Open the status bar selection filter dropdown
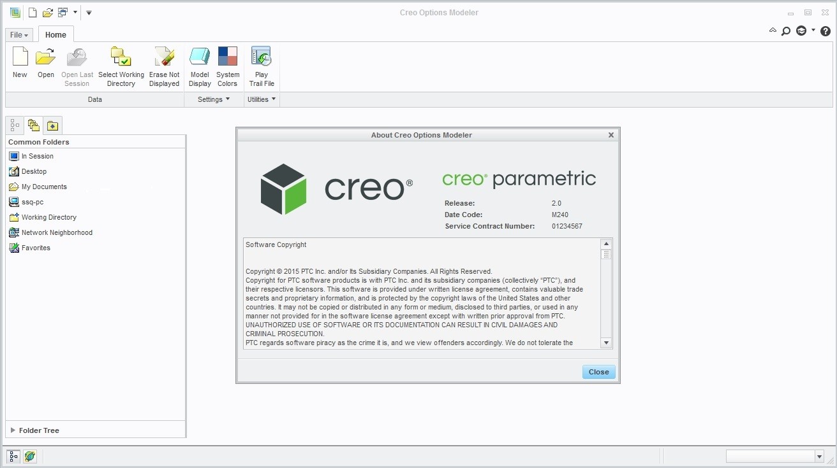This screenshot has height=468, width=837. click(x=819, y=457)
